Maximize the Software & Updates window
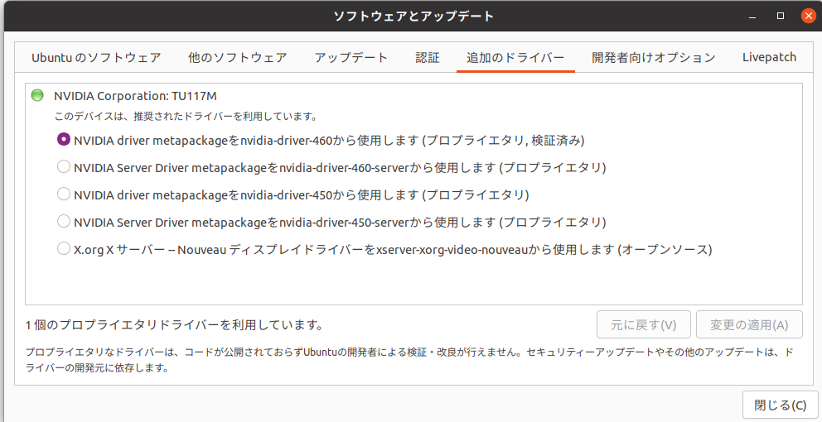This screenshot has height=422, width=822. click(x=780, y=16)
